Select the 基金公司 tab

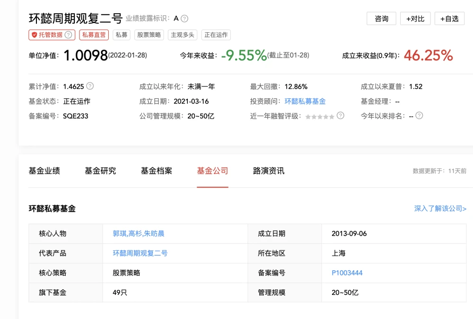pyautogui.click(x=213, y=171)
